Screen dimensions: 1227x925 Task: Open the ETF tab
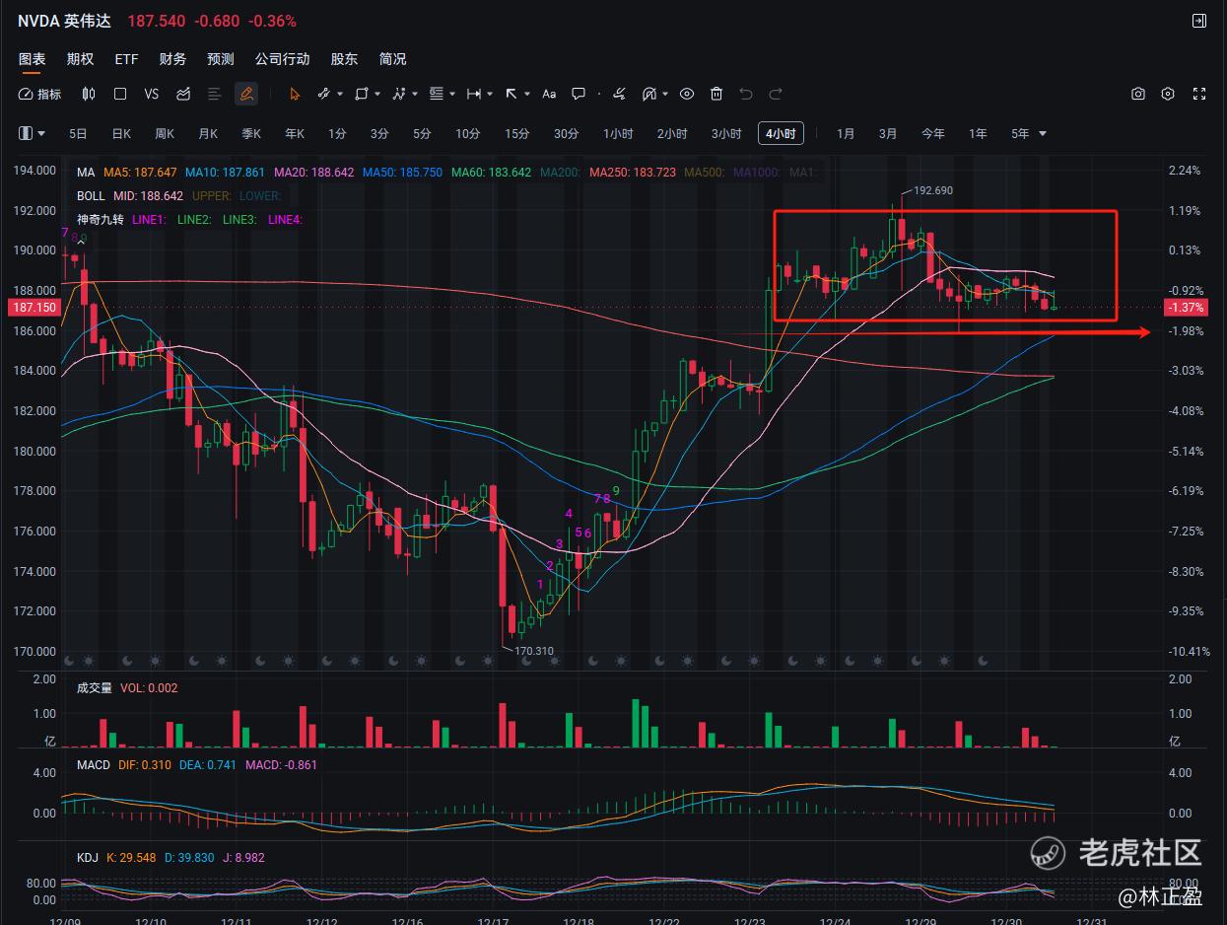(126, 59)
